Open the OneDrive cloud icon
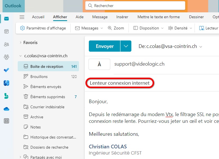219x159 pixels. point(6,109)
